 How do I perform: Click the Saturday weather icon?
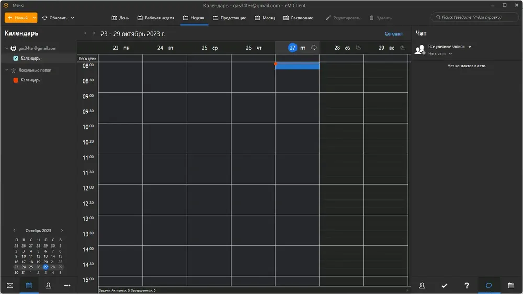point(359,48)
